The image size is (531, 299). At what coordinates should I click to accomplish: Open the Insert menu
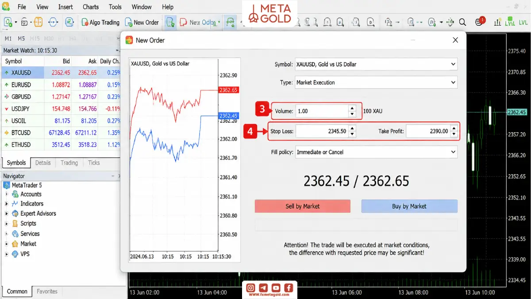[65, 7]
